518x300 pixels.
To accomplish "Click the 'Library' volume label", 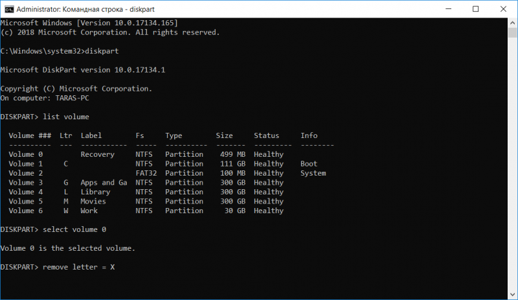I will (95, 192).
